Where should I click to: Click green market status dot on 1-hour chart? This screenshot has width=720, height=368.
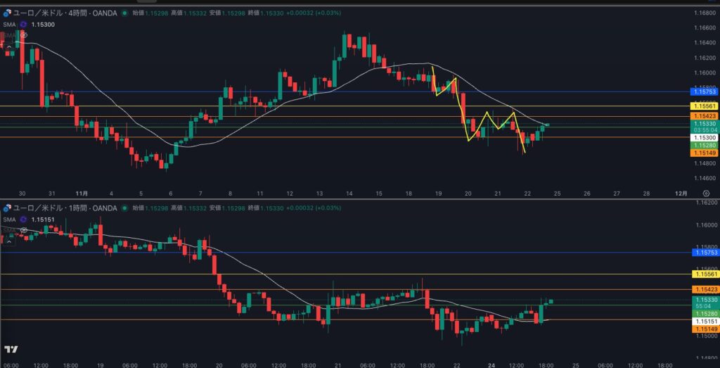point(125,208)
